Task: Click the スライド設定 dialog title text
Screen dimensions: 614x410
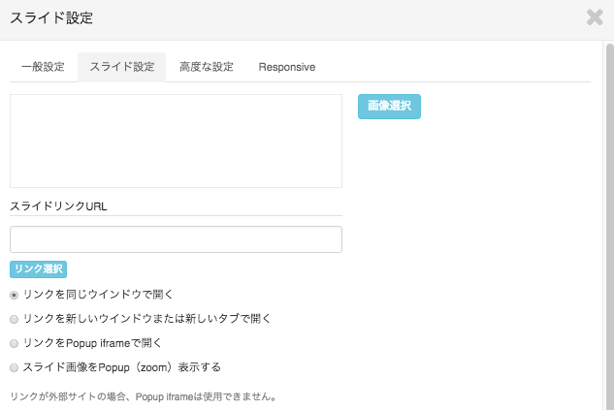Action: 51,18
